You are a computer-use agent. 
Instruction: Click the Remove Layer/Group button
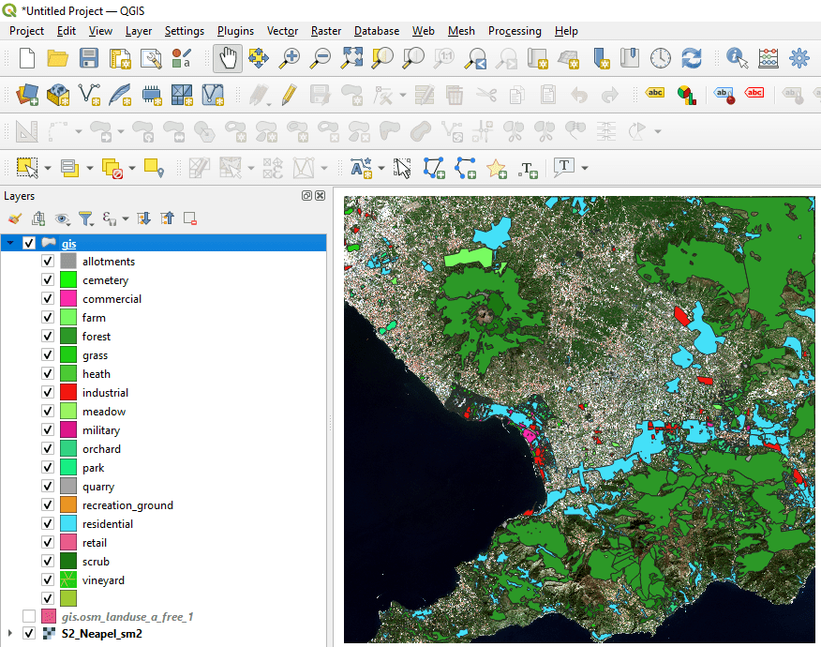pos(190,218)
